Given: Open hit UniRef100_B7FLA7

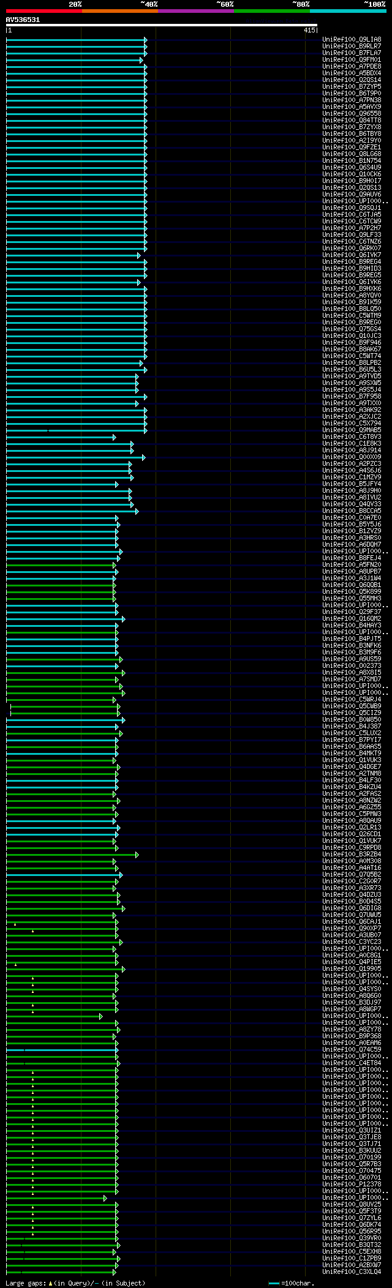Looking at the screenshot, I should [352, 53].
